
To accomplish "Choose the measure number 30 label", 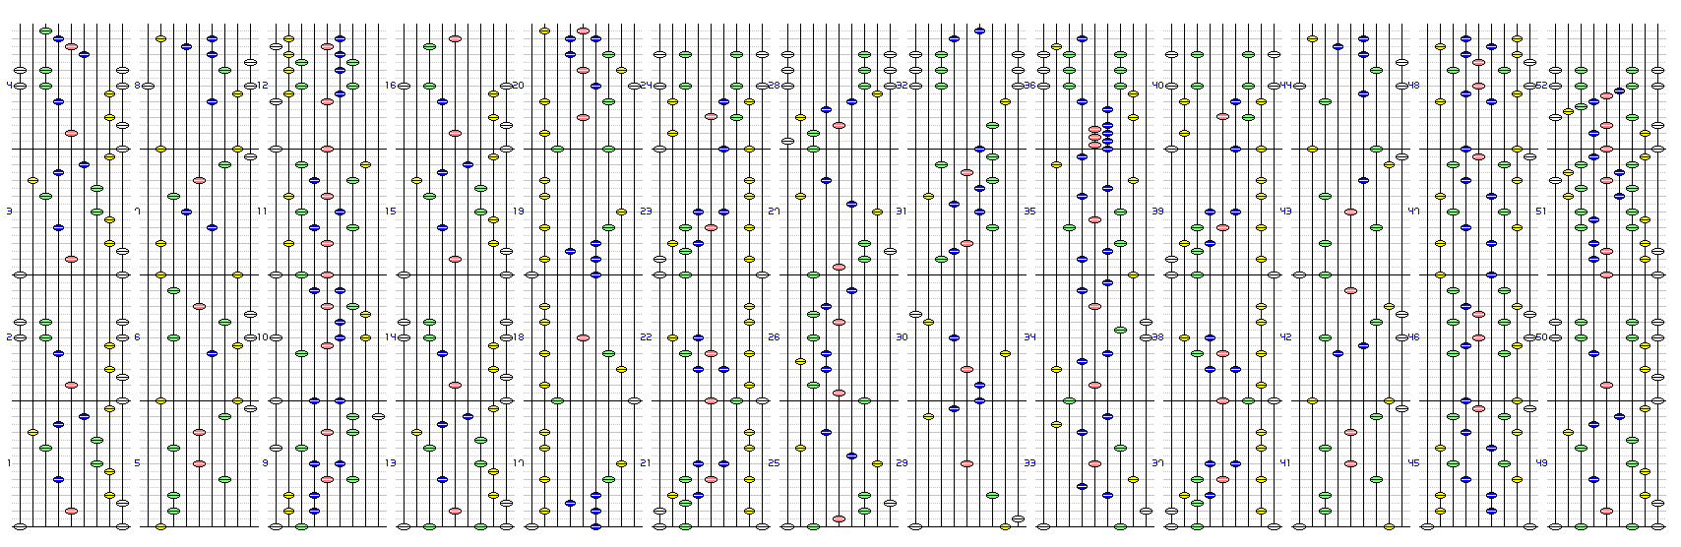I will 902,337.
